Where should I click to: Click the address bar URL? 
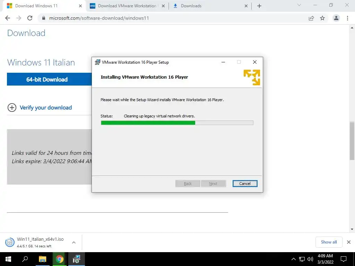[x=99, y=18]
